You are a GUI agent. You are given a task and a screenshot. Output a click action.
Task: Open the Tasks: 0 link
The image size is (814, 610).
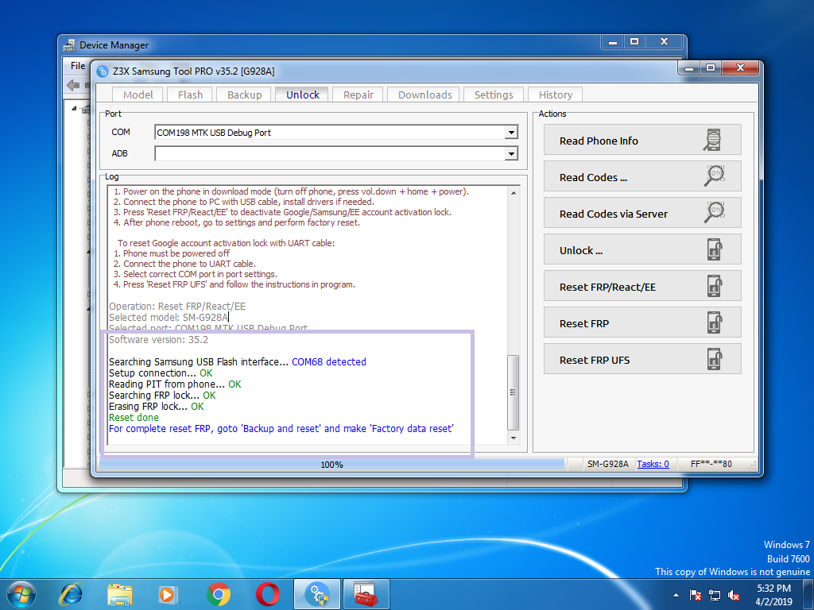[653, 464]
